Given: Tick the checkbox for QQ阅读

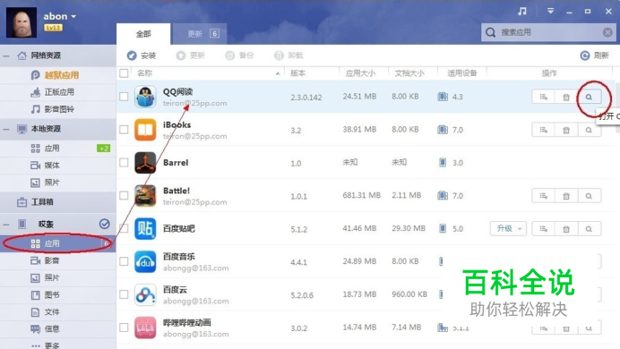Looking at the screenshot, I should (x=124, y=97).
